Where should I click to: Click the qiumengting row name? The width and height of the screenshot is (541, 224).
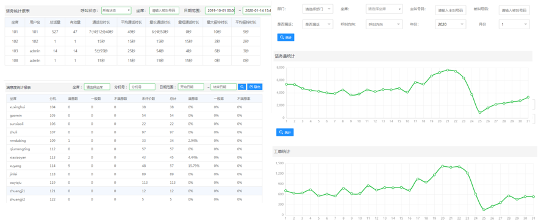click(20, 149)
